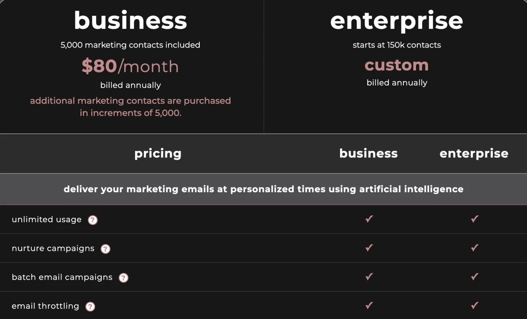Select the business column header in the table
The height and width of the screenshot is (319, 527).
click(x=369, y=153)
